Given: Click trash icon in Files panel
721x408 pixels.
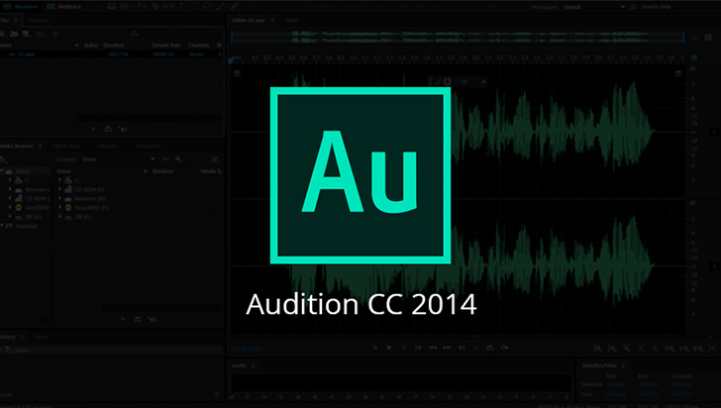Looking at the screenshot, I should (x=54, y=34).
